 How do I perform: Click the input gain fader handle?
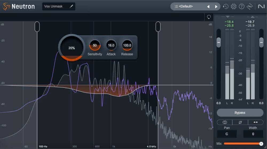click(x=219, y=42)
